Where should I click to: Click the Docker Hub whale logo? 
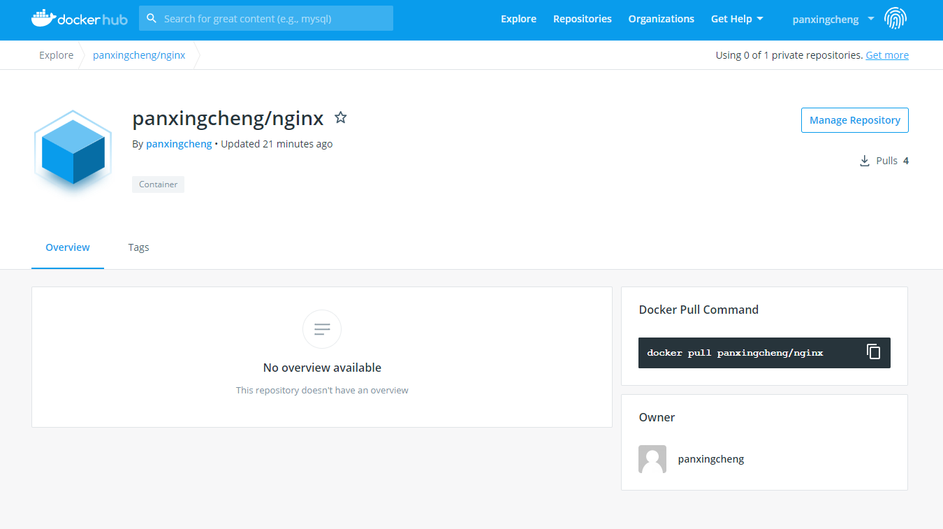(x=79, y=19)
